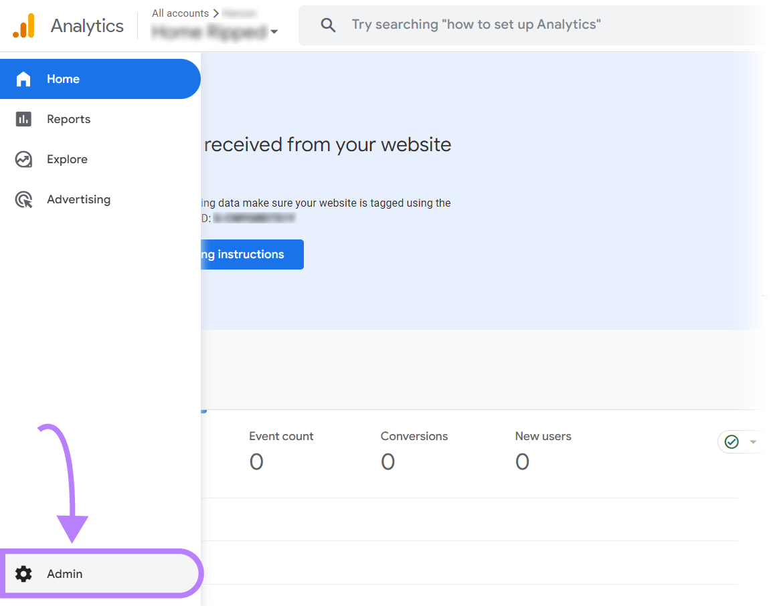Click the green data quality checkmark icon

click(731, 441)
